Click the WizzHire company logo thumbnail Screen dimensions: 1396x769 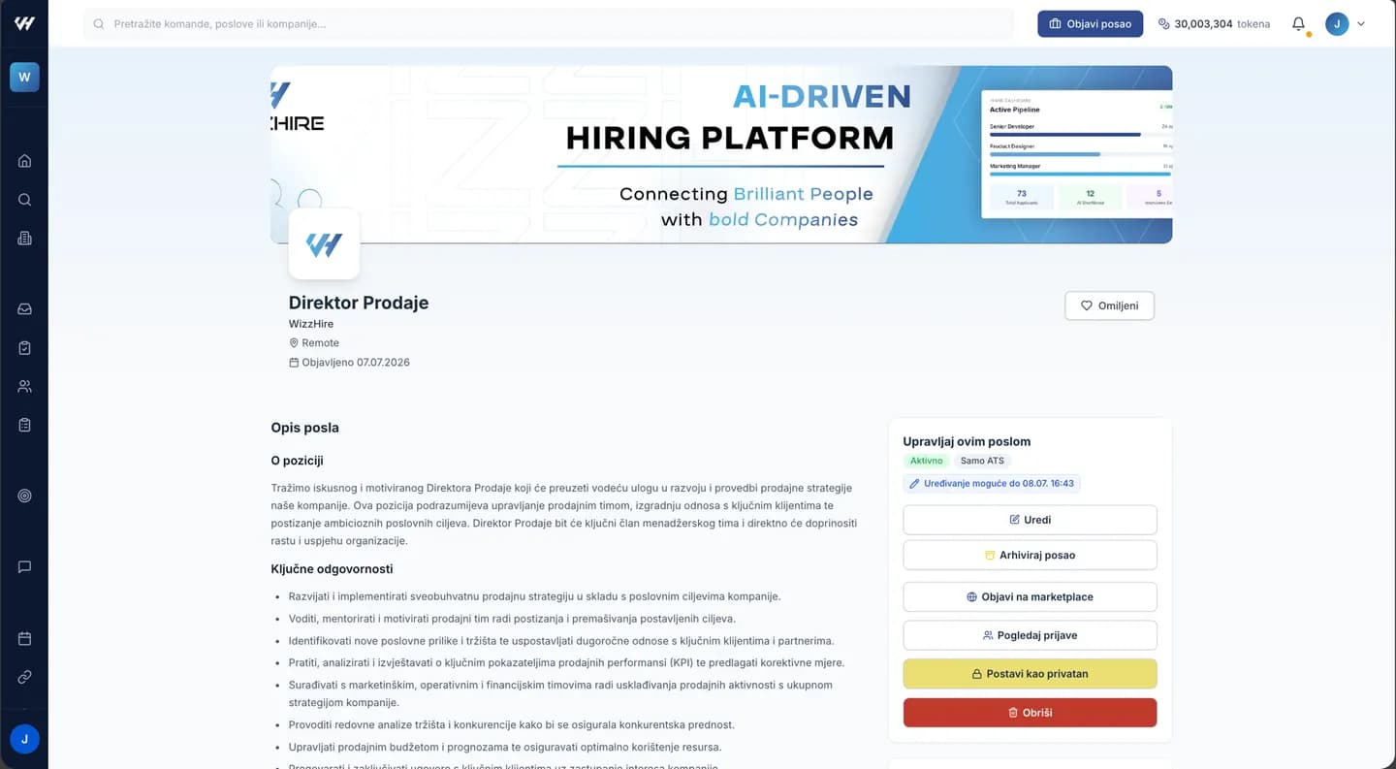[x=324, y=244]
